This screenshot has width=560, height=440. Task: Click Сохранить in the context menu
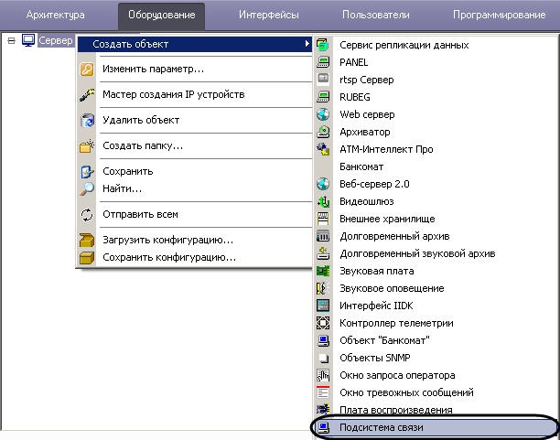click(x=127, y=172)
